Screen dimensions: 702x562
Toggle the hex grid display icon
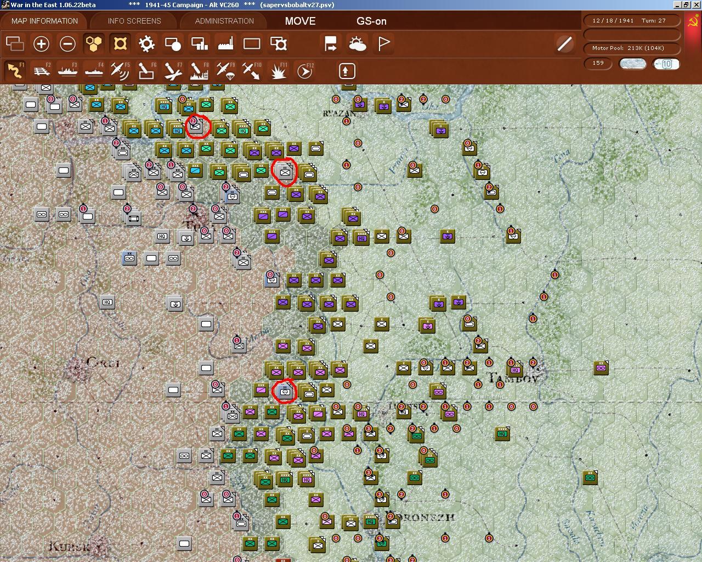click(94, 43)
